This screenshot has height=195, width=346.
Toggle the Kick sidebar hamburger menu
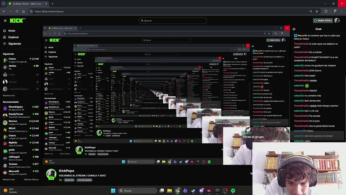(5, 21)
